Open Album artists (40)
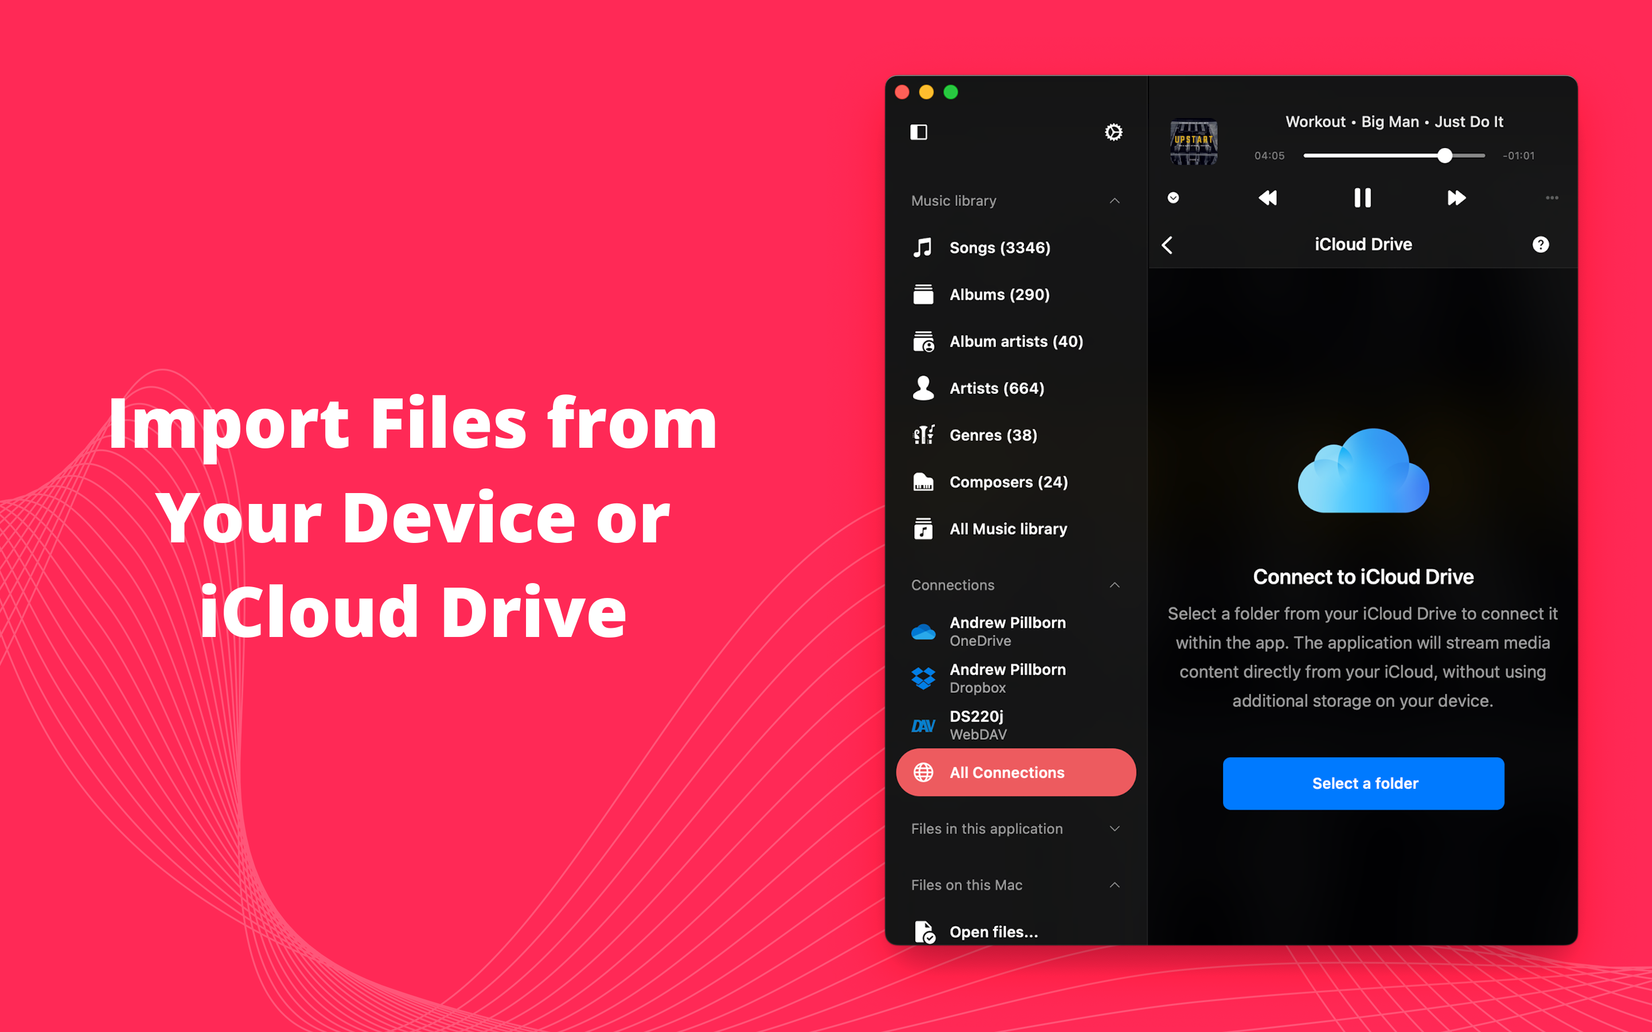The height and width of the screenshot is (1032, 1652). [x=1016, y=341]
